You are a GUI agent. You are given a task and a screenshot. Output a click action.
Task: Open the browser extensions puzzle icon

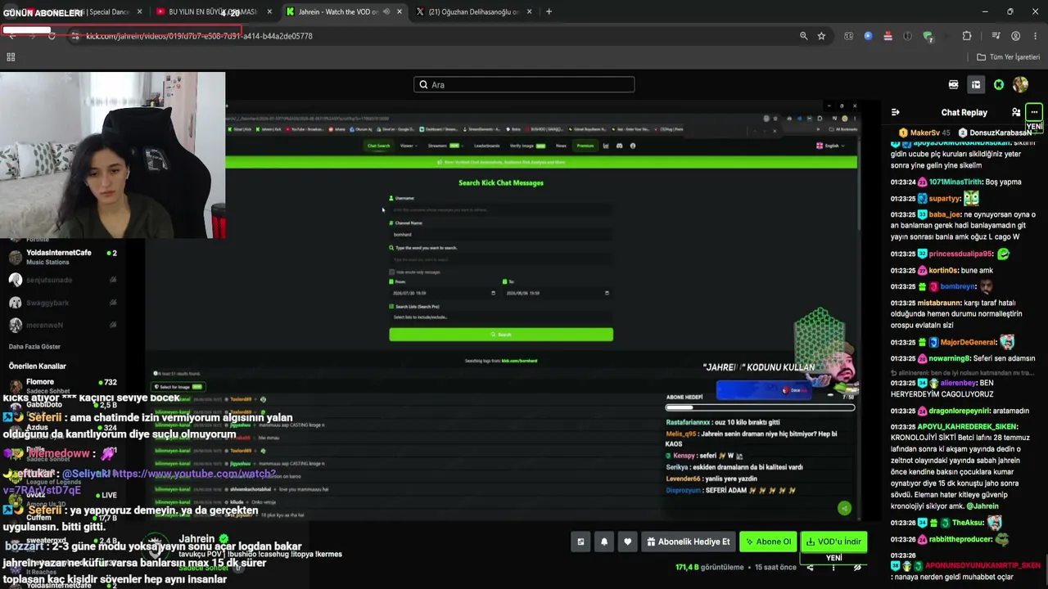click(x=967, y=36)
